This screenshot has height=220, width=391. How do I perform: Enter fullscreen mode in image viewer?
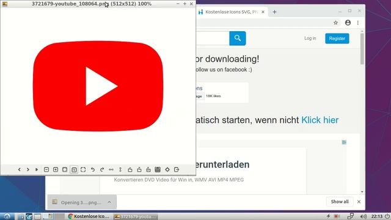[x=83, y=170]
